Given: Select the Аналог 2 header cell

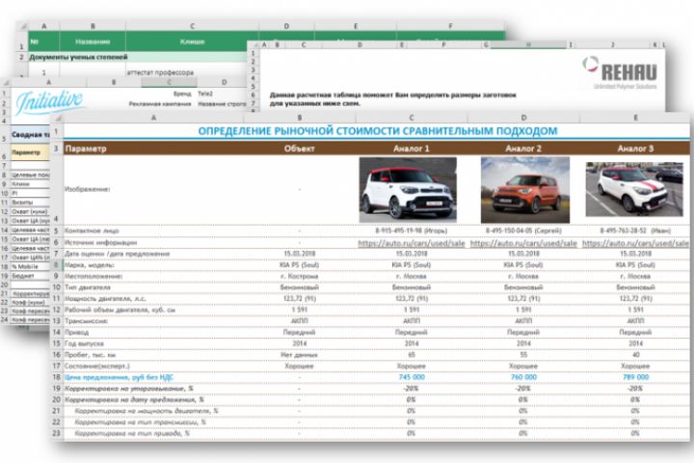Looking at the screenshot, I should click(x=523, y=149).
